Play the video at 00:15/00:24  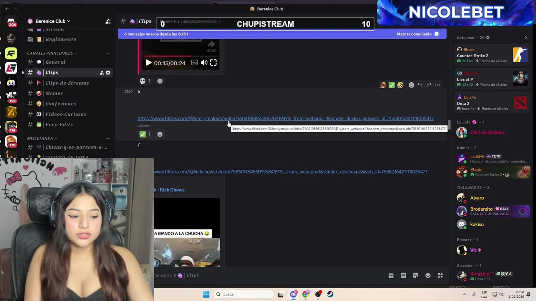(148, 63)
